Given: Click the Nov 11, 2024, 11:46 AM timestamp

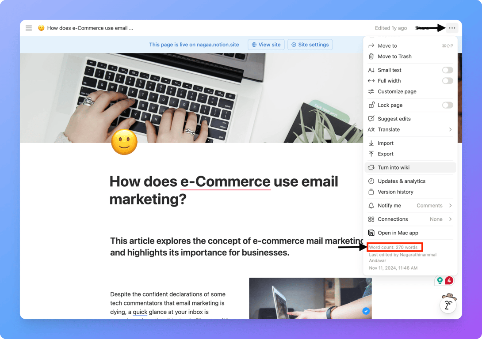Looking at the screenshot, I should pyautogui.click(x=393, y=268).
